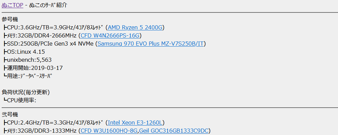Open the CFD W3U1600HQ-8G link
The height and width of the screenshot is (135, 338).
(109, 131)
